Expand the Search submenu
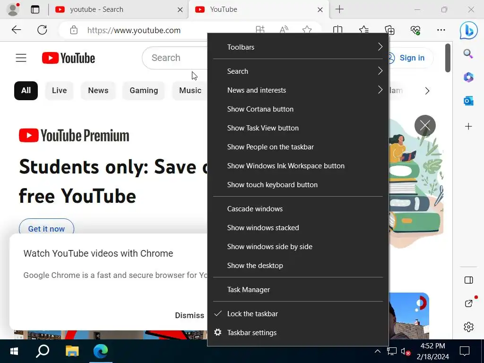The height and width of the screenshot is (363, 484). click(x=298, y=71)
